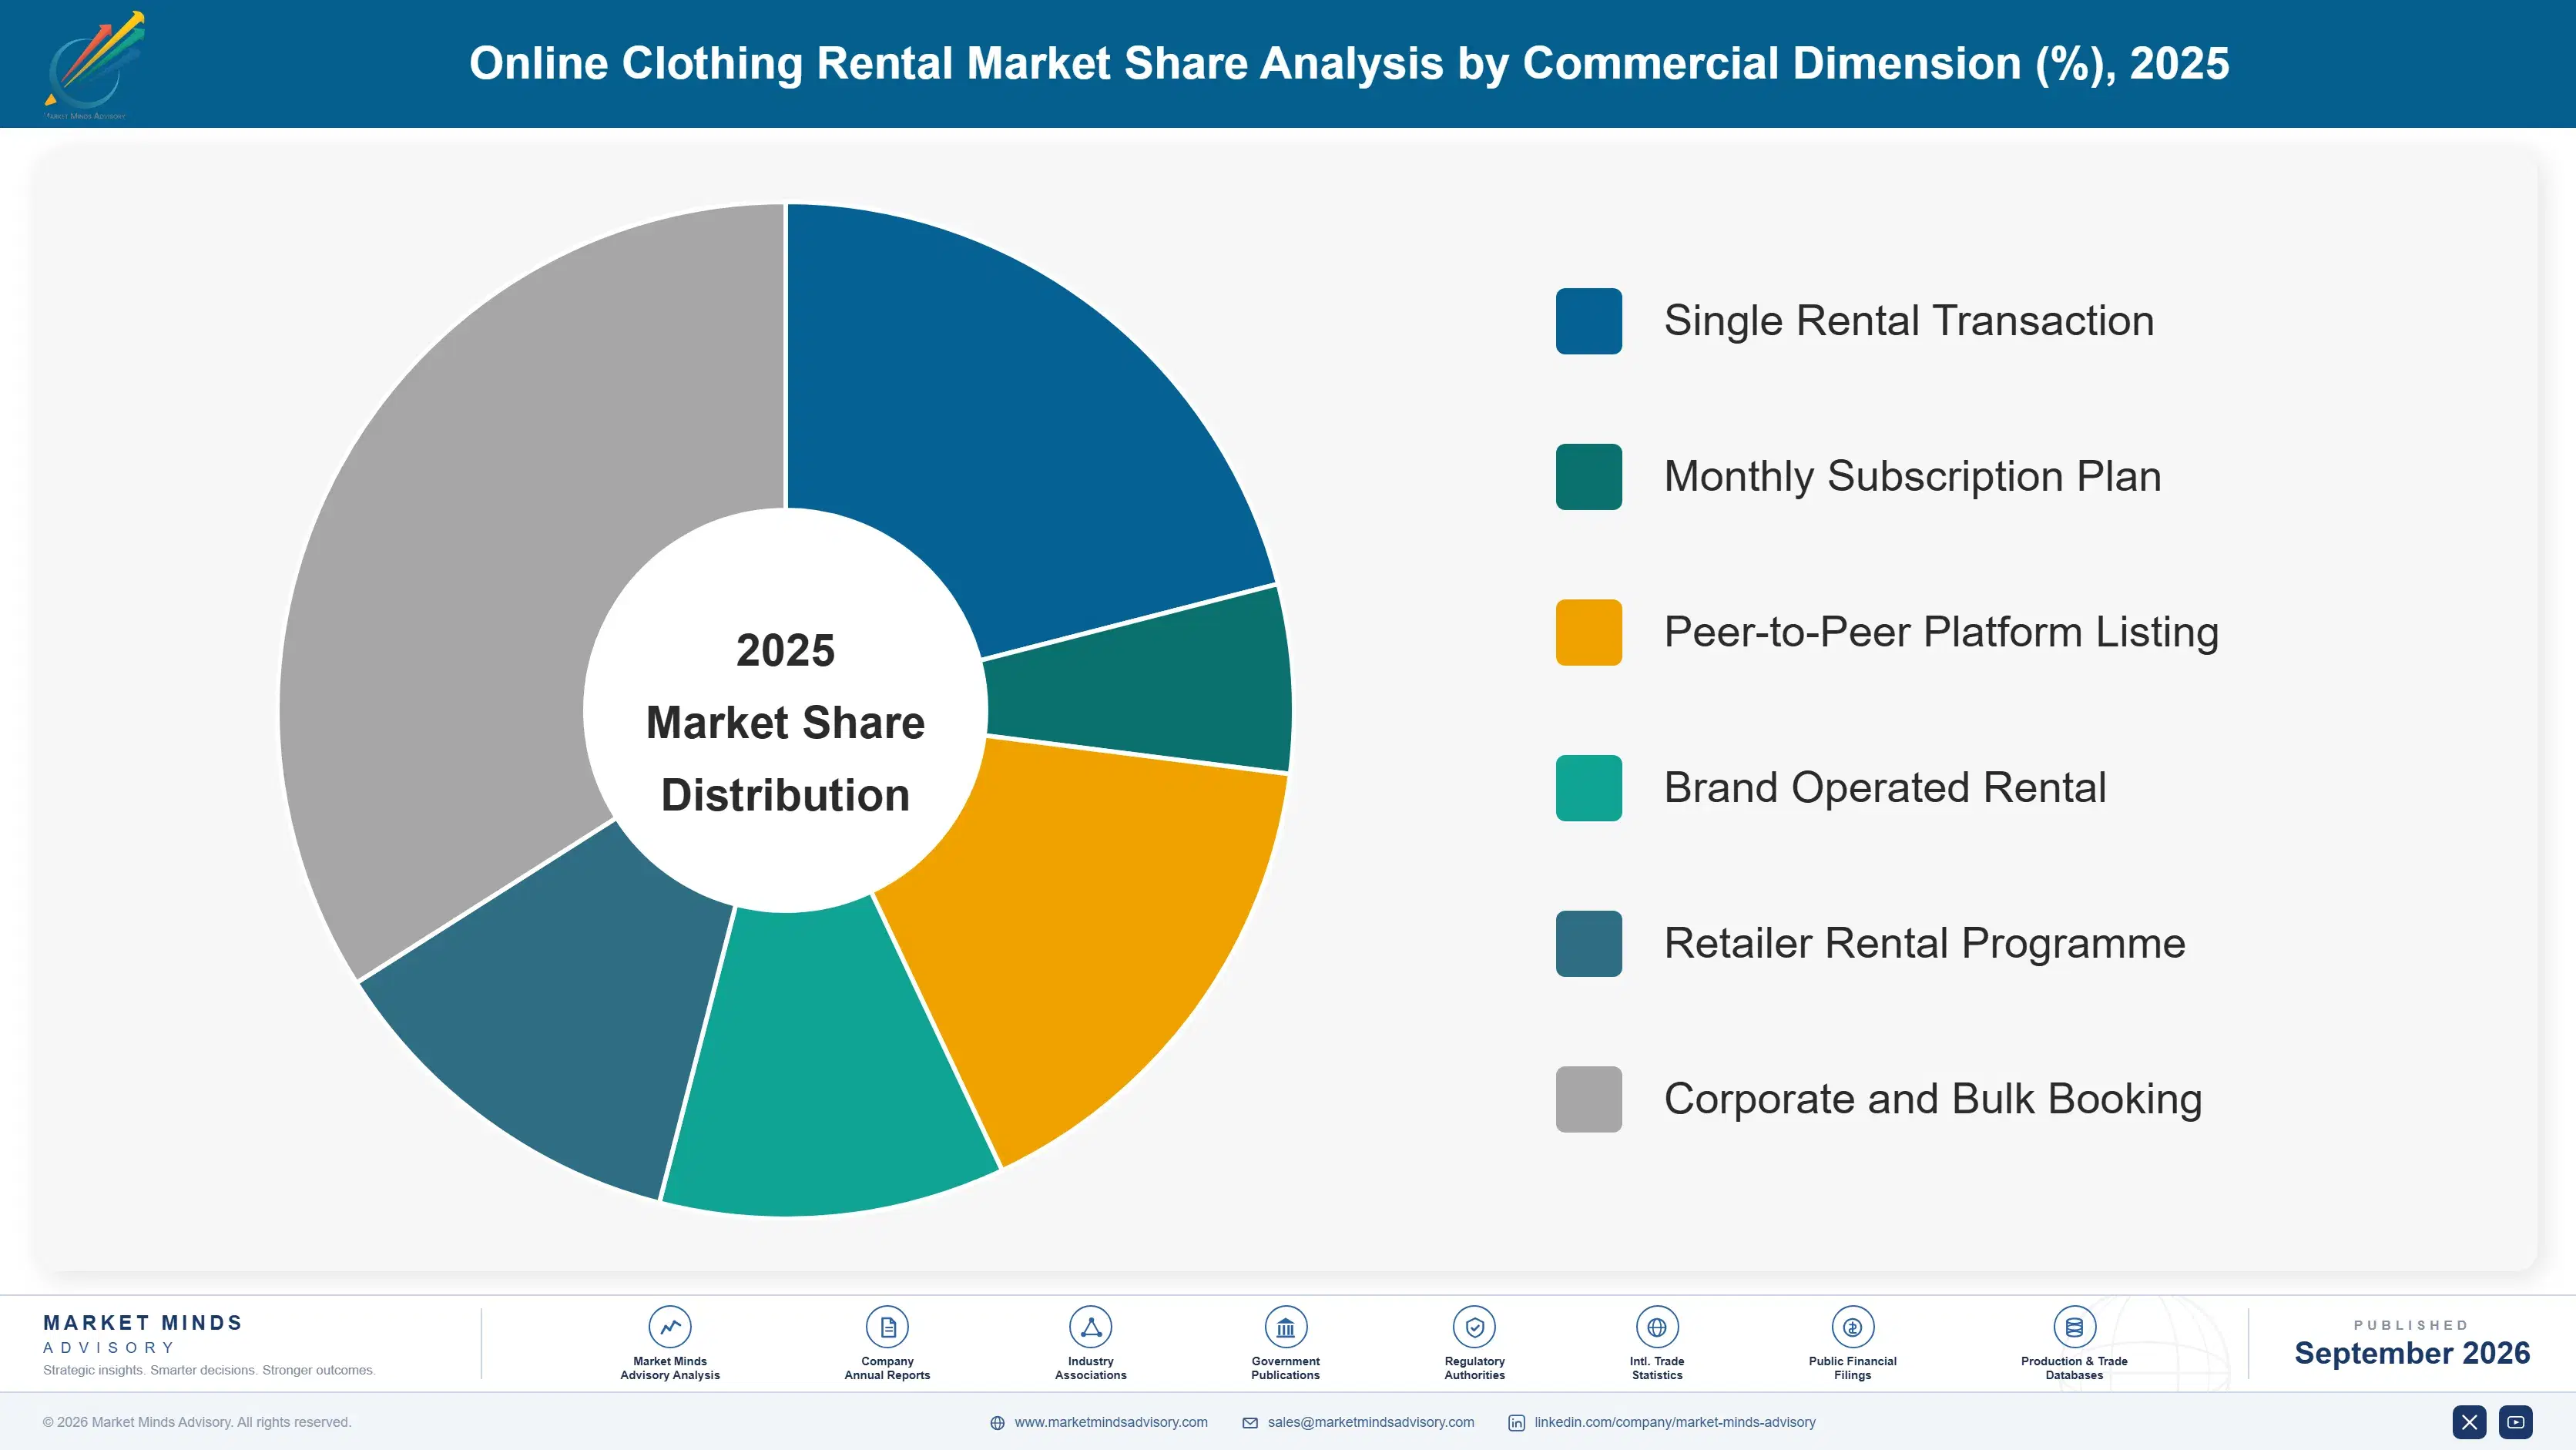Click the '2025 Market Share Distribution' center label
Viewport: 2576px width, 1450px height.
(x=785, y=722)
